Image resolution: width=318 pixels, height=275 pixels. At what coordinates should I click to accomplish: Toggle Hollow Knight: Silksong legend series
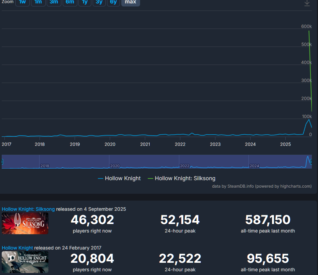click(182, 178)
